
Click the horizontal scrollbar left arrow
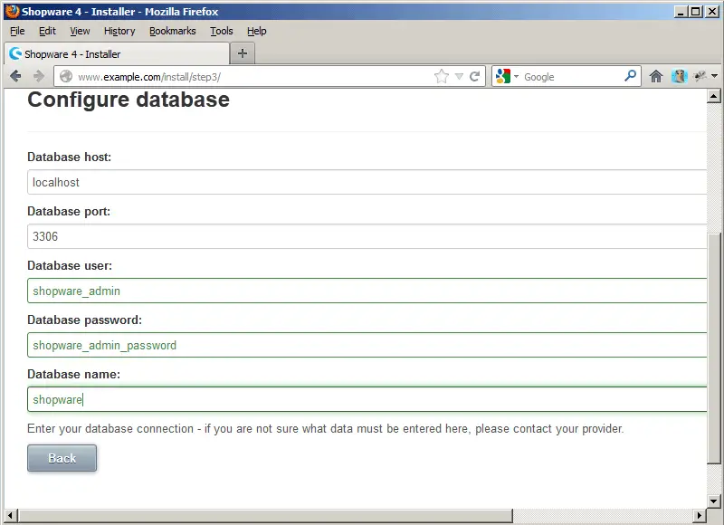[12, 515]
